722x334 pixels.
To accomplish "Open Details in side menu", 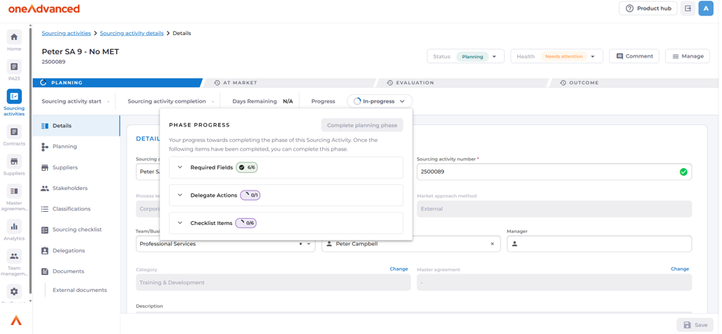I will click(76, 126).
